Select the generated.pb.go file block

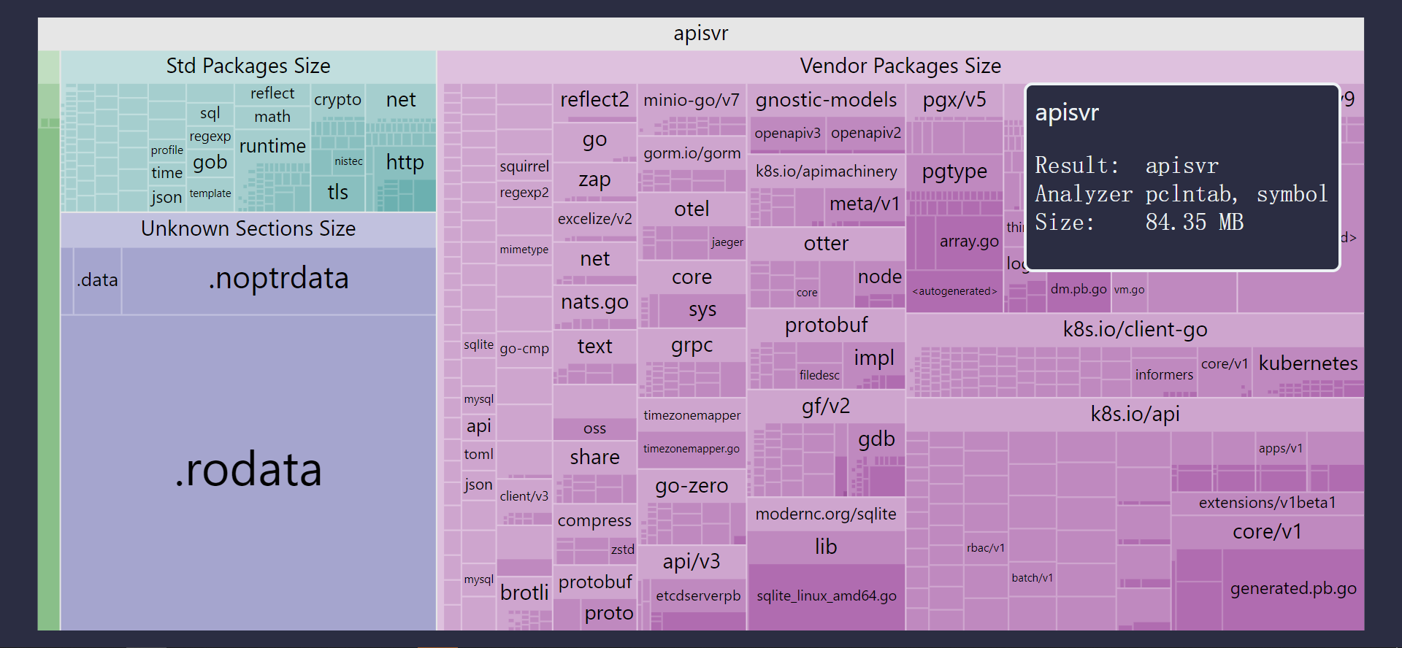click(x=1292, y=589)
